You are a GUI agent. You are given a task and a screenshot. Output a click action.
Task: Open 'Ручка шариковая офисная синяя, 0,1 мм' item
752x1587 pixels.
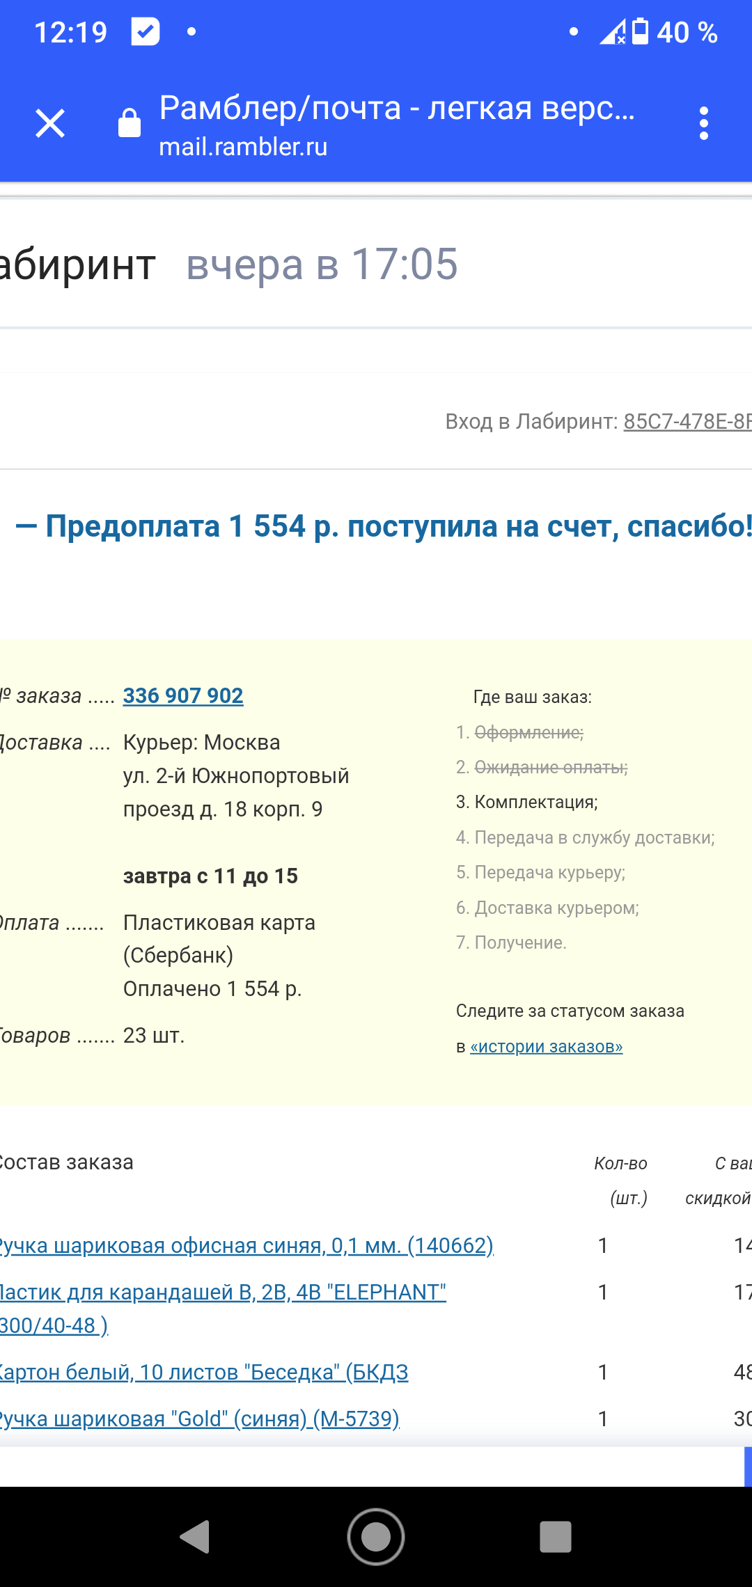[x=246, y=1245]
